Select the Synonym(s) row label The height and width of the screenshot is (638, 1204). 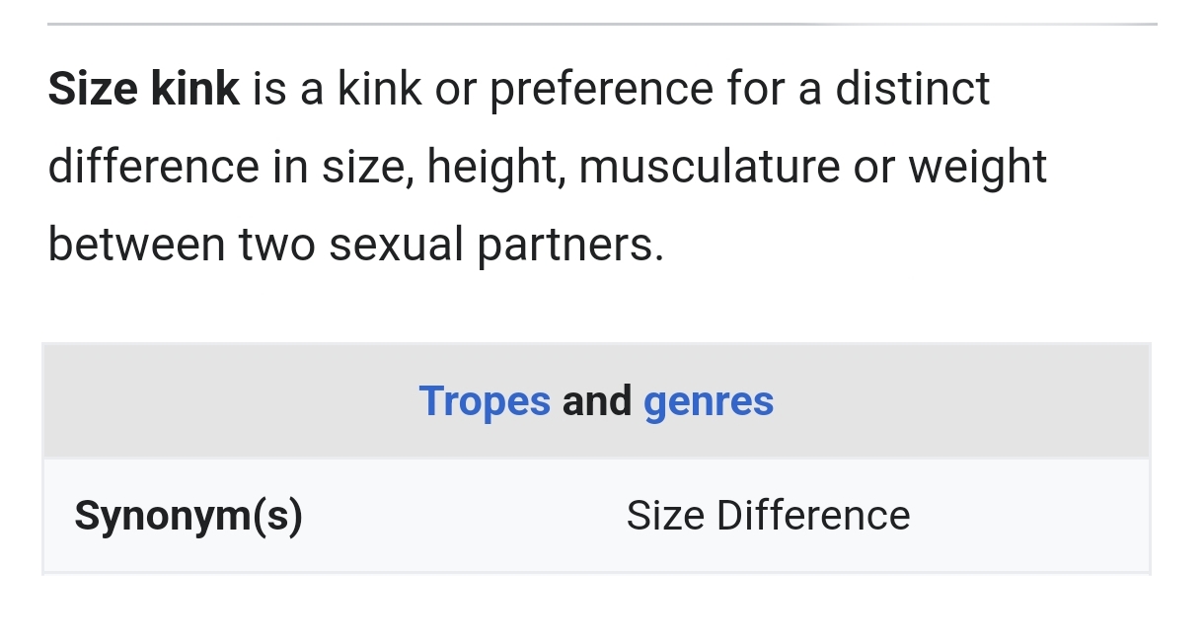188,516
